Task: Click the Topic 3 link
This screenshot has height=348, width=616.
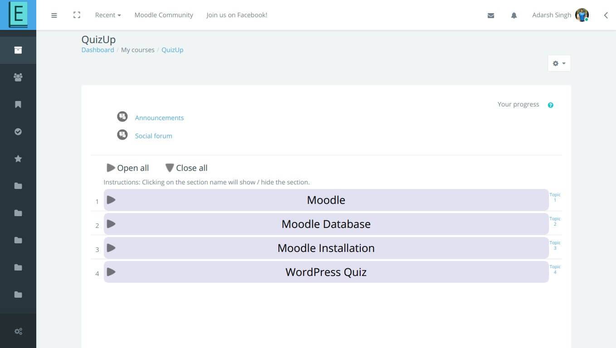Action: click(555, 245)
